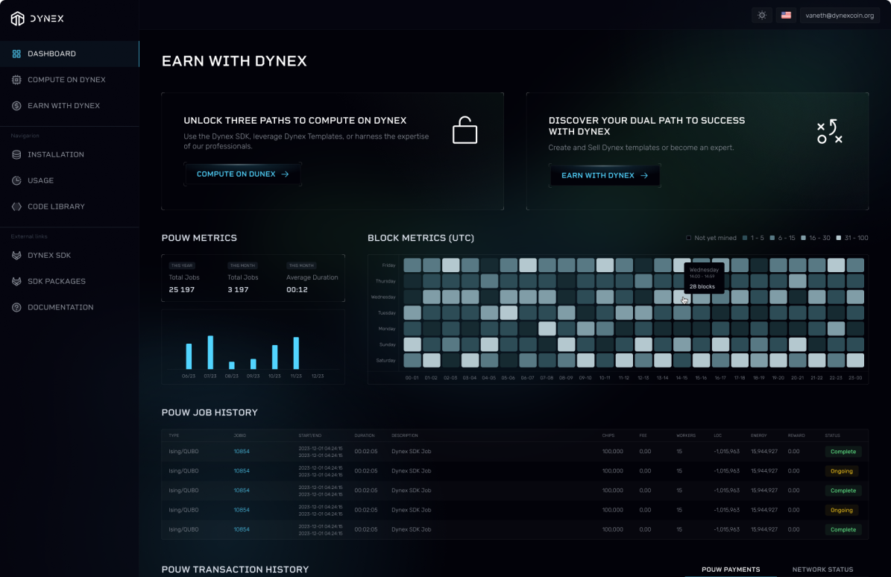Click the 'Saturday' row label in the heatmap

tap(385, 361)
